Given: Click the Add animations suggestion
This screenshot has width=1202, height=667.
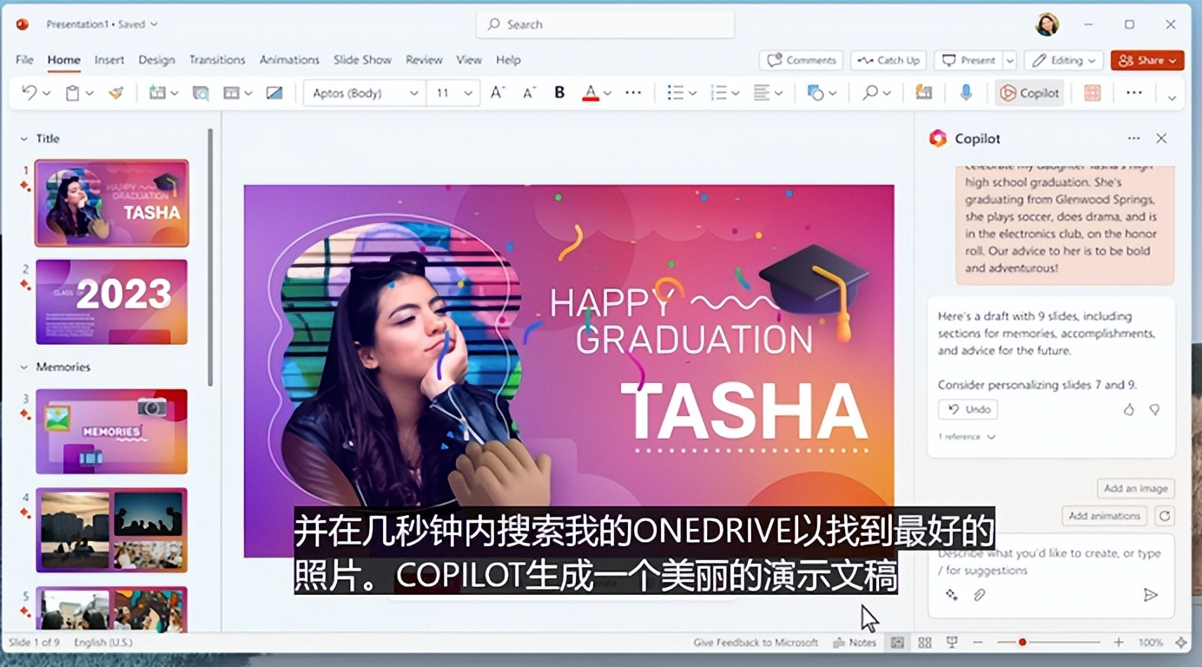Looking at the screenshot, I should (1104, 516).
